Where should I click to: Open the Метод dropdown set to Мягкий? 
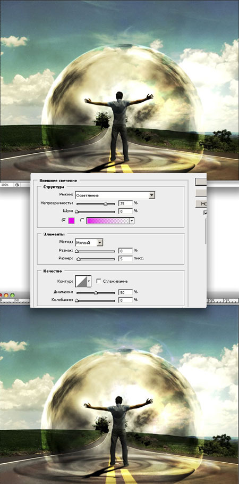point(89,242)
